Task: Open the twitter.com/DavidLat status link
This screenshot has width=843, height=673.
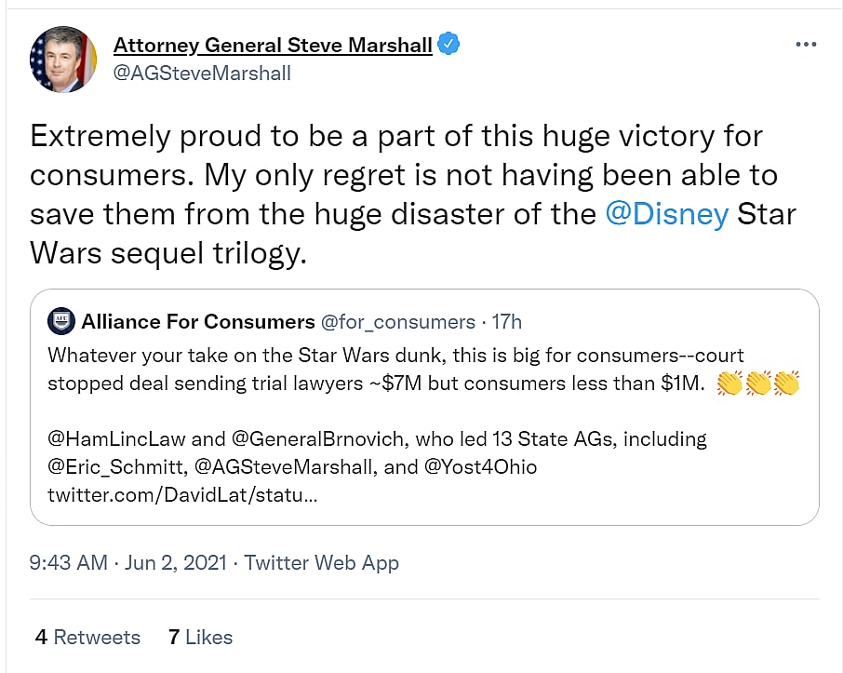Action: pyautogui.click(x=182, y=494)
